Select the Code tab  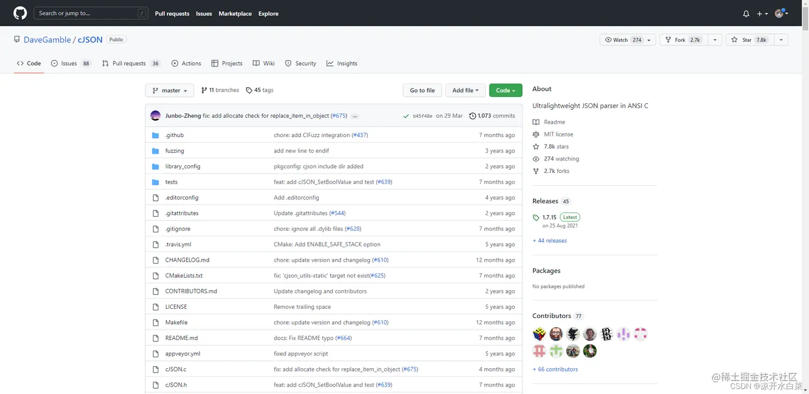pyautogui.click(x=29, y=63)
